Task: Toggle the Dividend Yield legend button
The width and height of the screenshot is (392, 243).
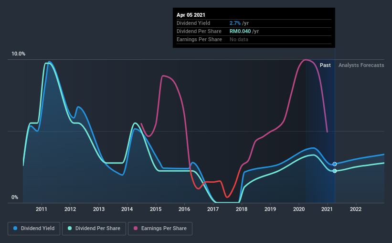Action: [34, 229]
